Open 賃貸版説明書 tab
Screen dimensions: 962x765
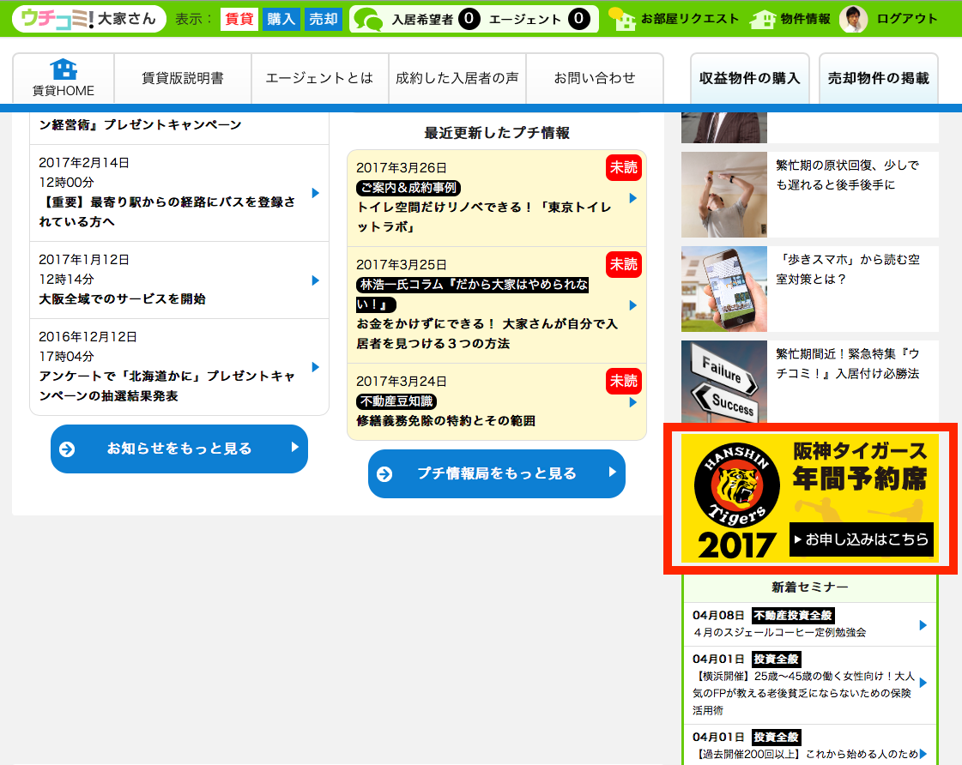(183, 78)
